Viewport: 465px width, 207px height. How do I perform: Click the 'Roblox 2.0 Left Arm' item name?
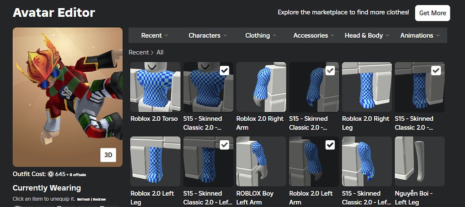coord(311,197)
